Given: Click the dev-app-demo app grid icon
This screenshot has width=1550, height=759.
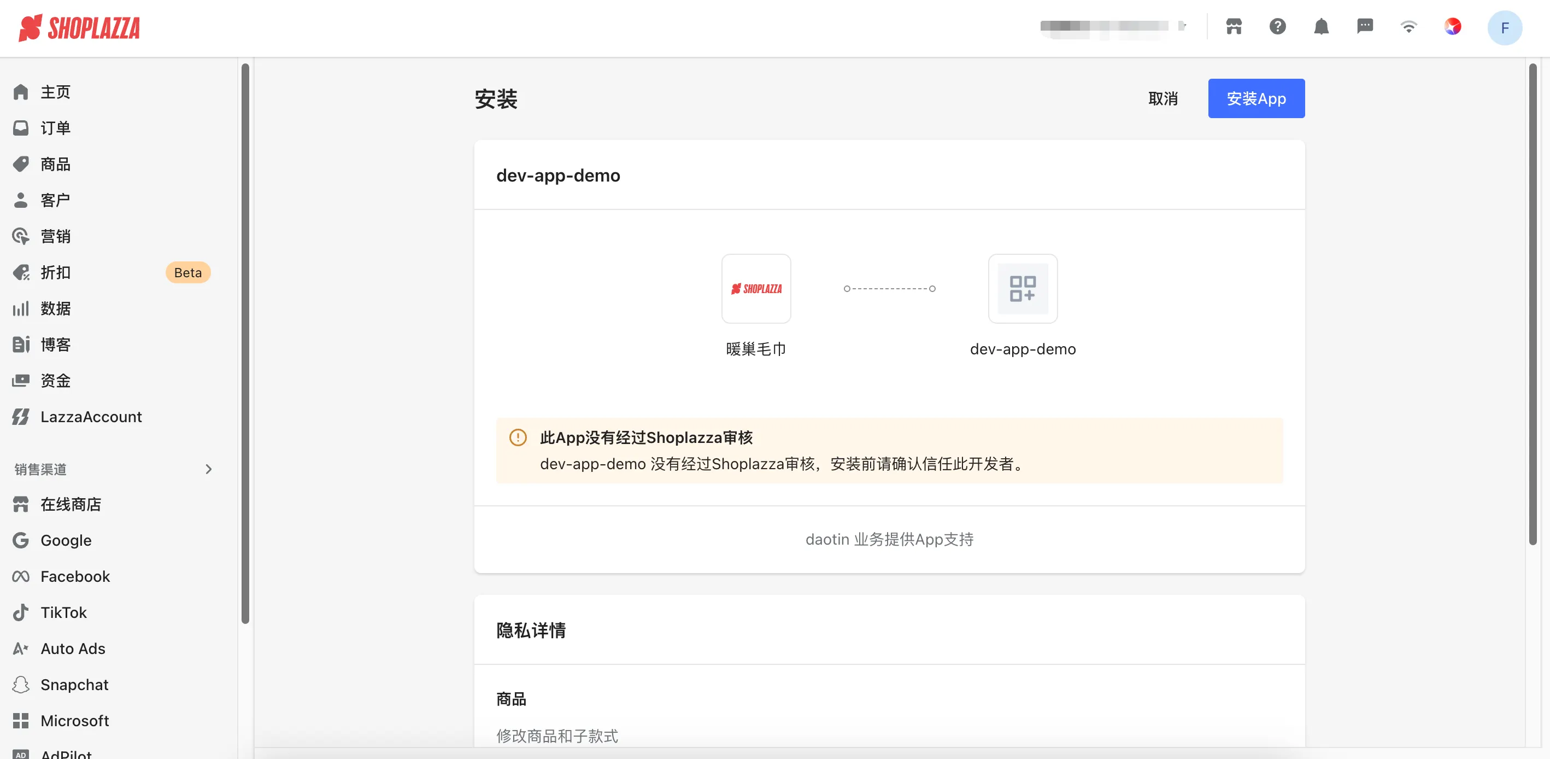Looking at the screenshot, I should click(1022, 288).
